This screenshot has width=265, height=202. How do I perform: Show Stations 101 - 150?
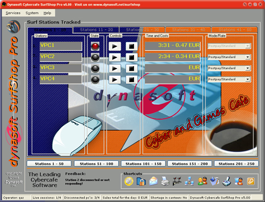(143, 164)
